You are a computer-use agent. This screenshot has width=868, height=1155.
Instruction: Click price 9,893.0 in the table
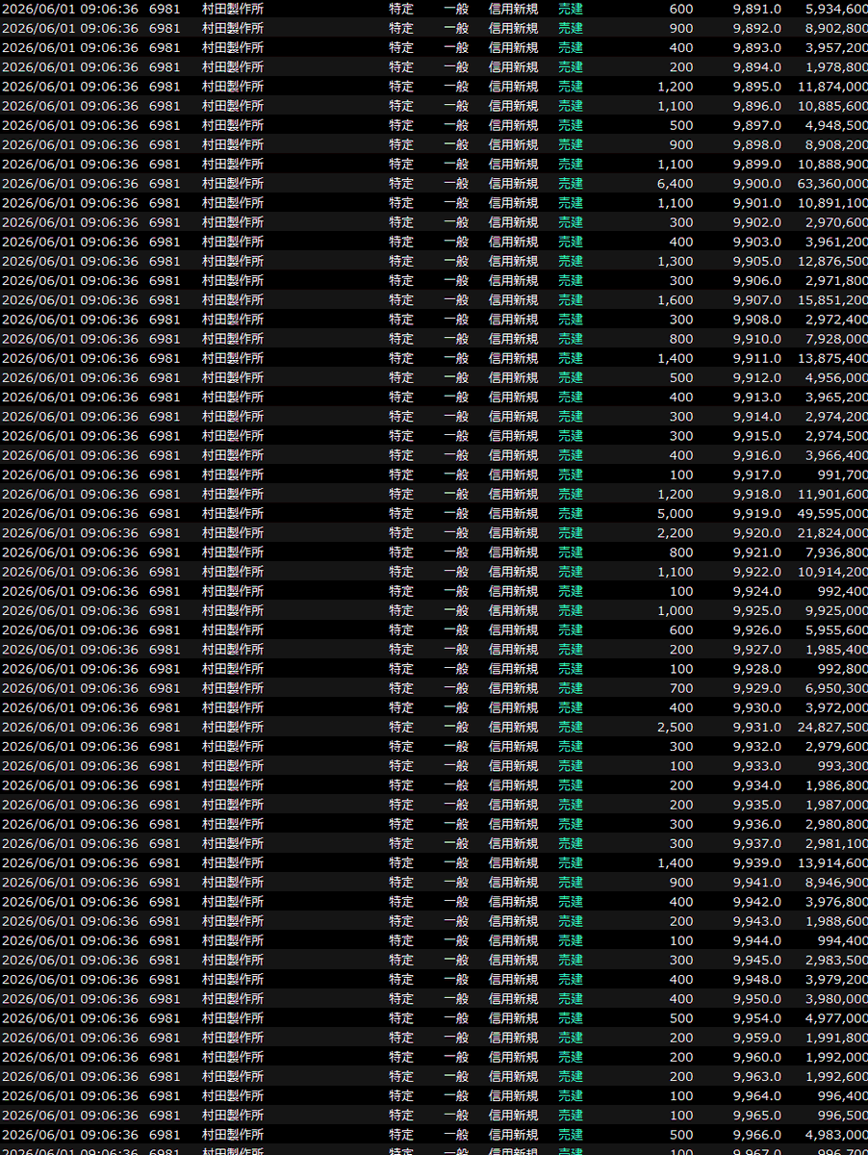pyautogui.click(x=756, y=47)
